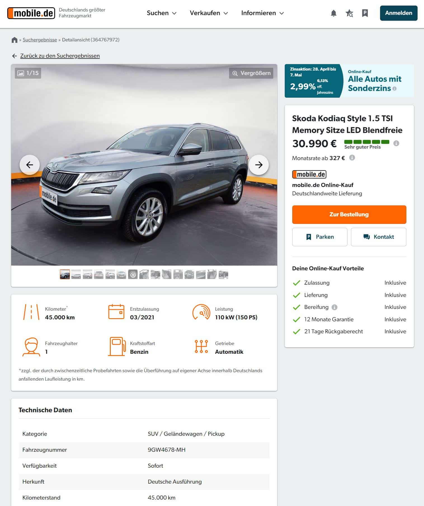Image resolution: width=424 pixels, height=506 pixels.
Task: Expand the Verkaufen dropdown menu
Action: tap(209, 13)
